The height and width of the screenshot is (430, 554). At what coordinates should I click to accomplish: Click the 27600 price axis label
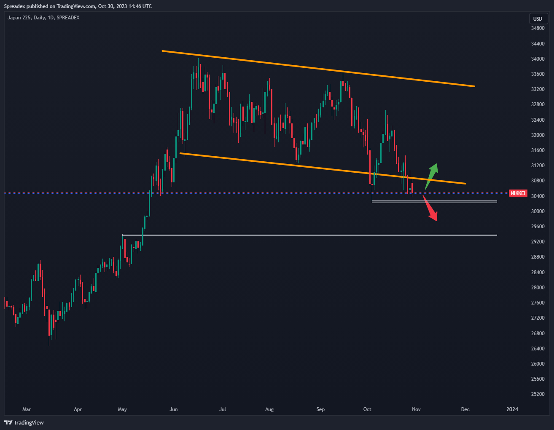pyautogui.click(x=538, y=303)
